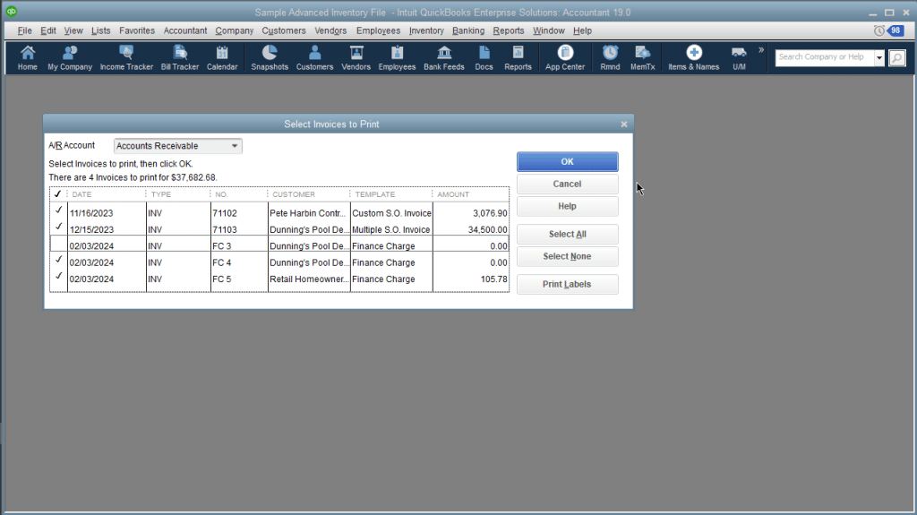Open the search box dropdown arrow
917x515 pixels.
pyautogui.click(x=879, y=57)
